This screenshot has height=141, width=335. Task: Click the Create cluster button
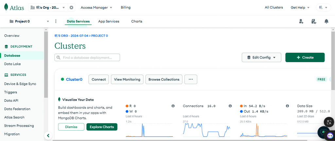pos(305,58)
